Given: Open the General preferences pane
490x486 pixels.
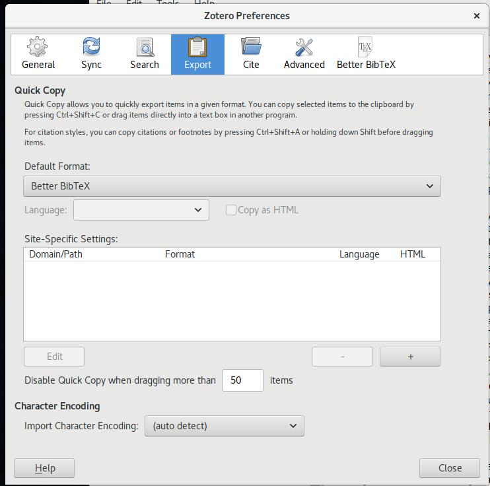Looking at the screenshot, I should pos(38,54).
